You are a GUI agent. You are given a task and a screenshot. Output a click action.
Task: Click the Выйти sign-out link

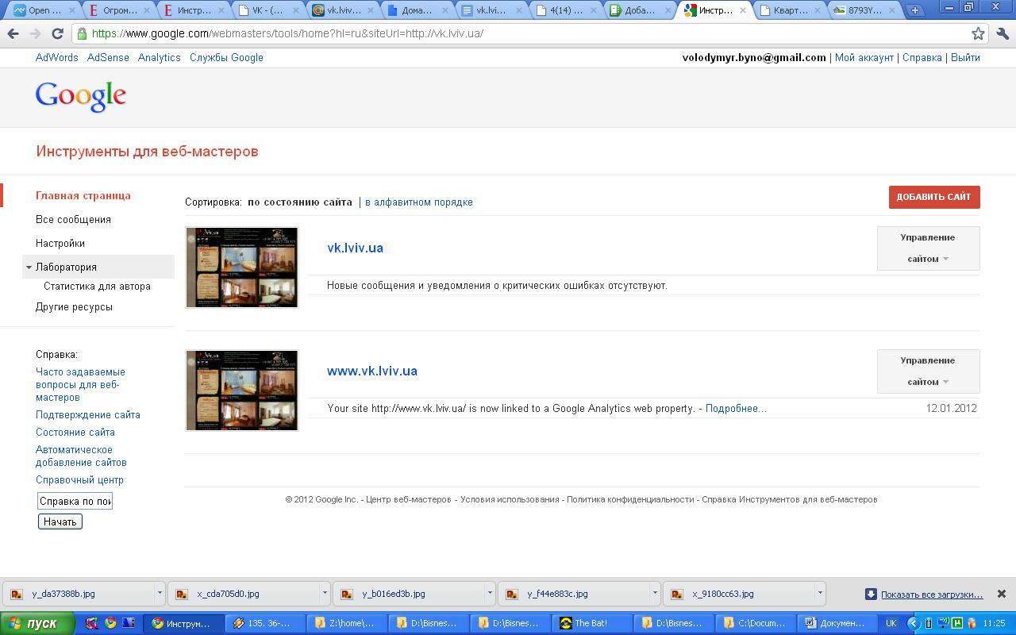tap(965, 58)
